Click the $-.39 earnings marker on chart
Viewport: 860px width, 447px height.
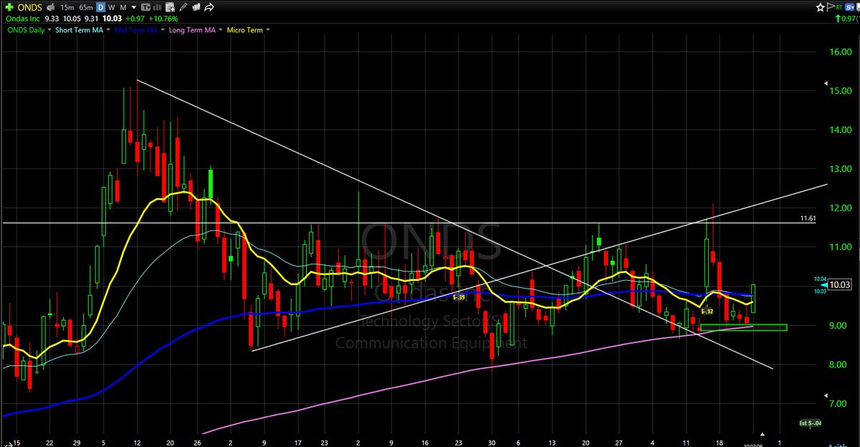(x=459, y=297)
